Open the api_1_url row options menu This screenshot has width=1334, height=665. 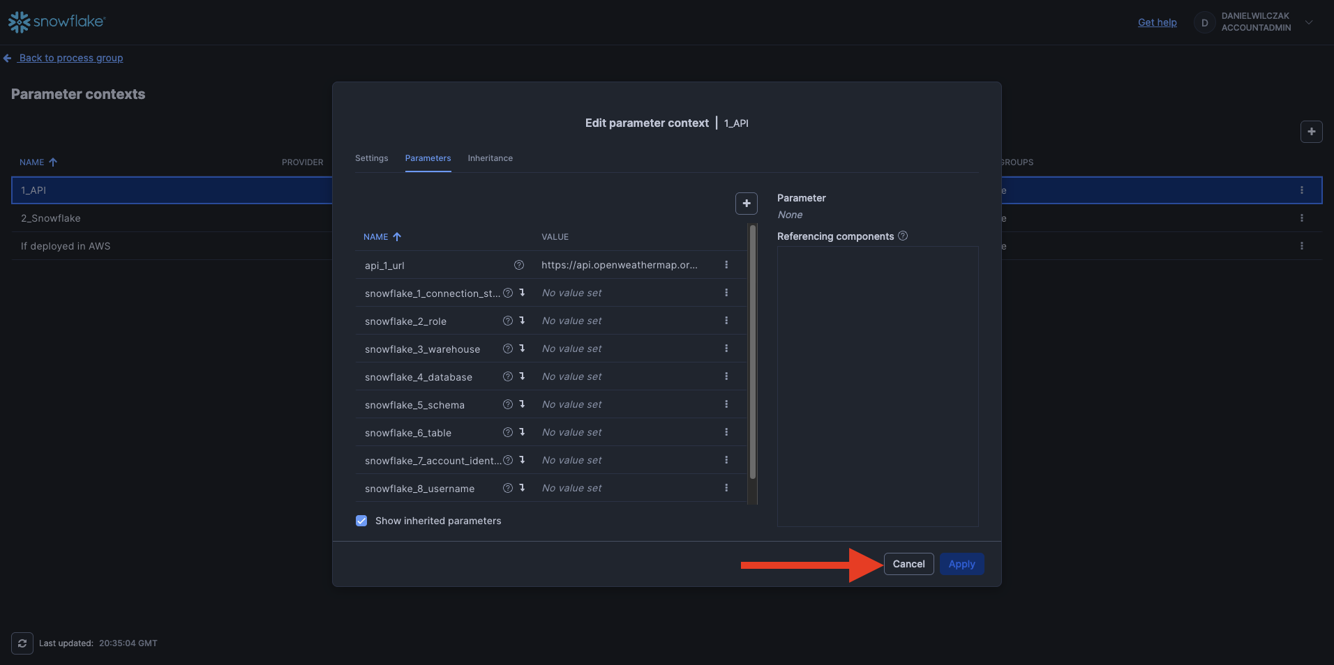(726, 265)
